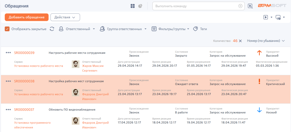Expand the Действия dropdown

65,17
